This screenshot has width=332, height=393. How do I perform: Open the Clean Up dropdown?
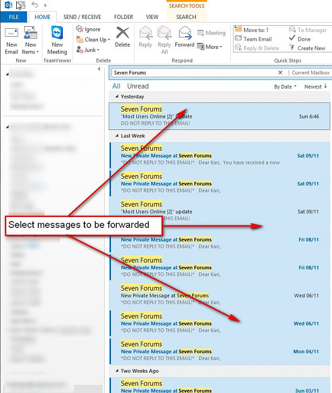93,40
